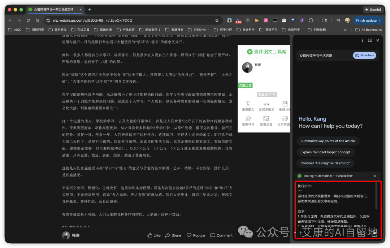Click the 采集图文 tool icon
390x248 pixels.
[x=248, y=106]
